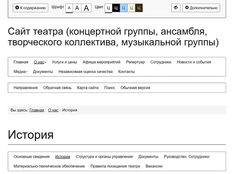Image resolution: width=234 pixels, height=174 pixels.
Task: Select the middle "А" font size
Action: pos(77,8)
